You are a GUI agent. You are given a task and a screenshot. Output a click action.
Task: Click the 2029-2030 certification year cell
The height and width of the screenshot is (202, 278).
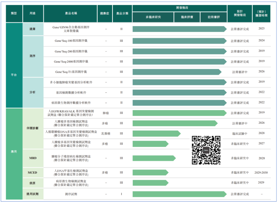(x=261, y=173)
